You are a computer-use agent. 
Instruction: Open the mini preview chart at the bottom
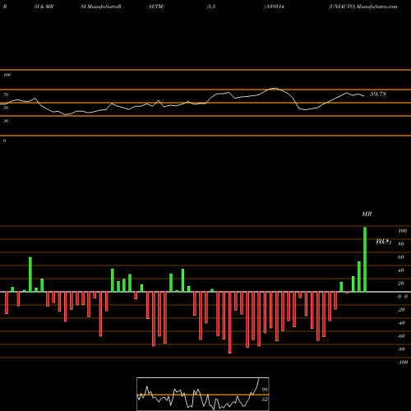point(203,394)
